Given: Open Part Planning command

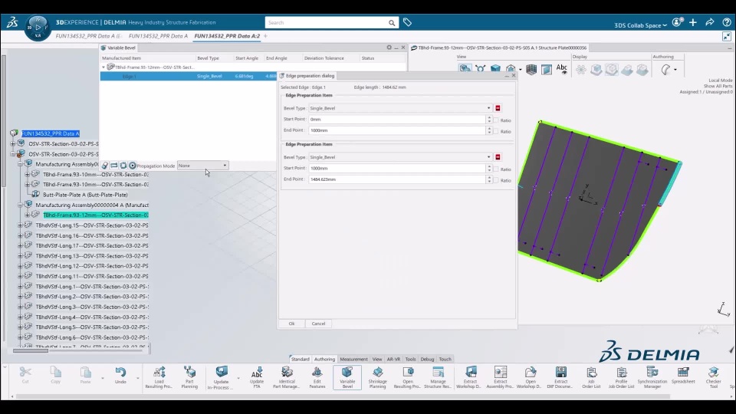Looking at the screenshot, I should coord(189,377).
